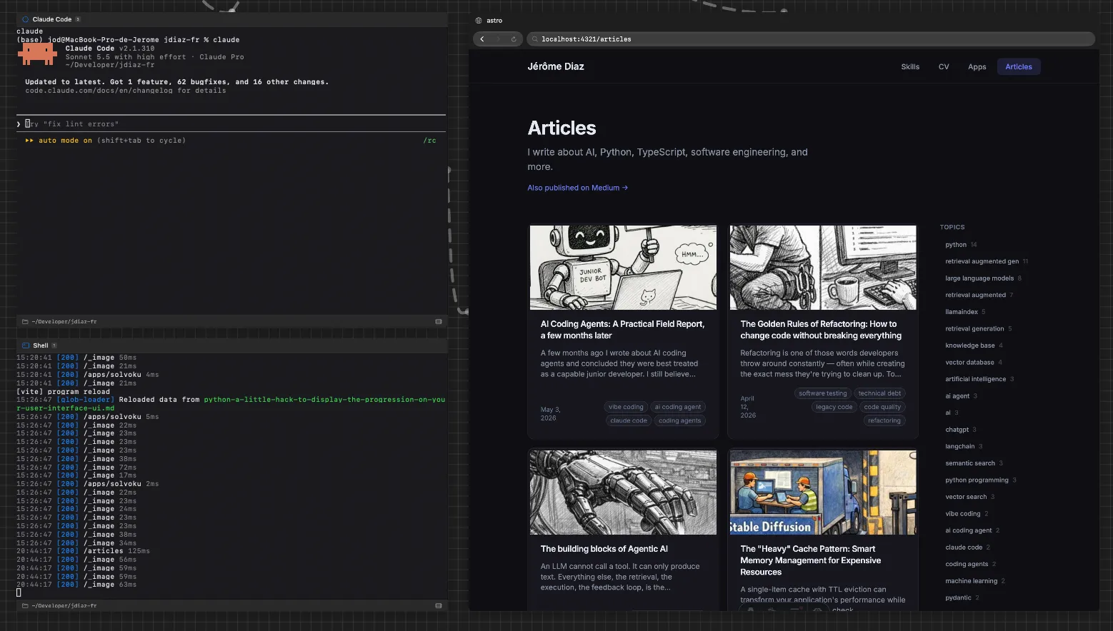Reload the localhost articles page
1113x631 pixels.
pos(514,39)
